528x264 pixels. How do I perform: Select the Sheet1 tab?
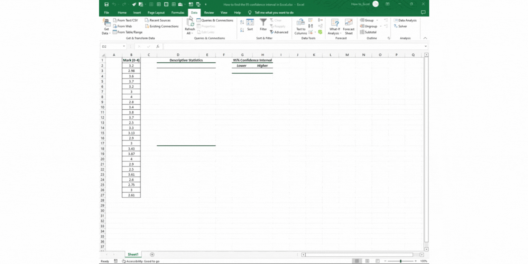pos(133,254)
